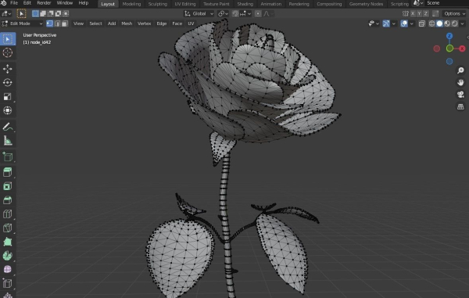469x298 pixels.
Task: Switch to solid shading mode
Action: (x=439, y=23)
